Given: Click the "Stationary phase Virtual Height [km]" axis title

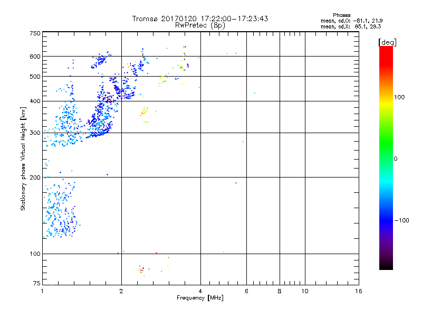Looking at the screenshot, I should pos(23,158).
